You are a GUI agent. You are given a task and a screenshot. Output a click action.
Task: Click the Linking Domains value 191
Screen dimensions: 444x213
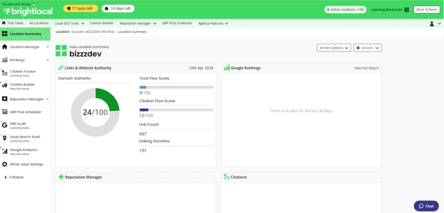click(x=143, y=151)
